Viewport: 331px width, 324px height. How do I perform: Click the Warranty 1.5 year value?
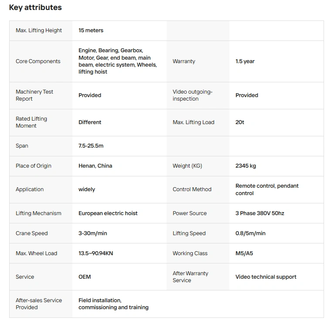pyautogui.click(x=245, y=61)
